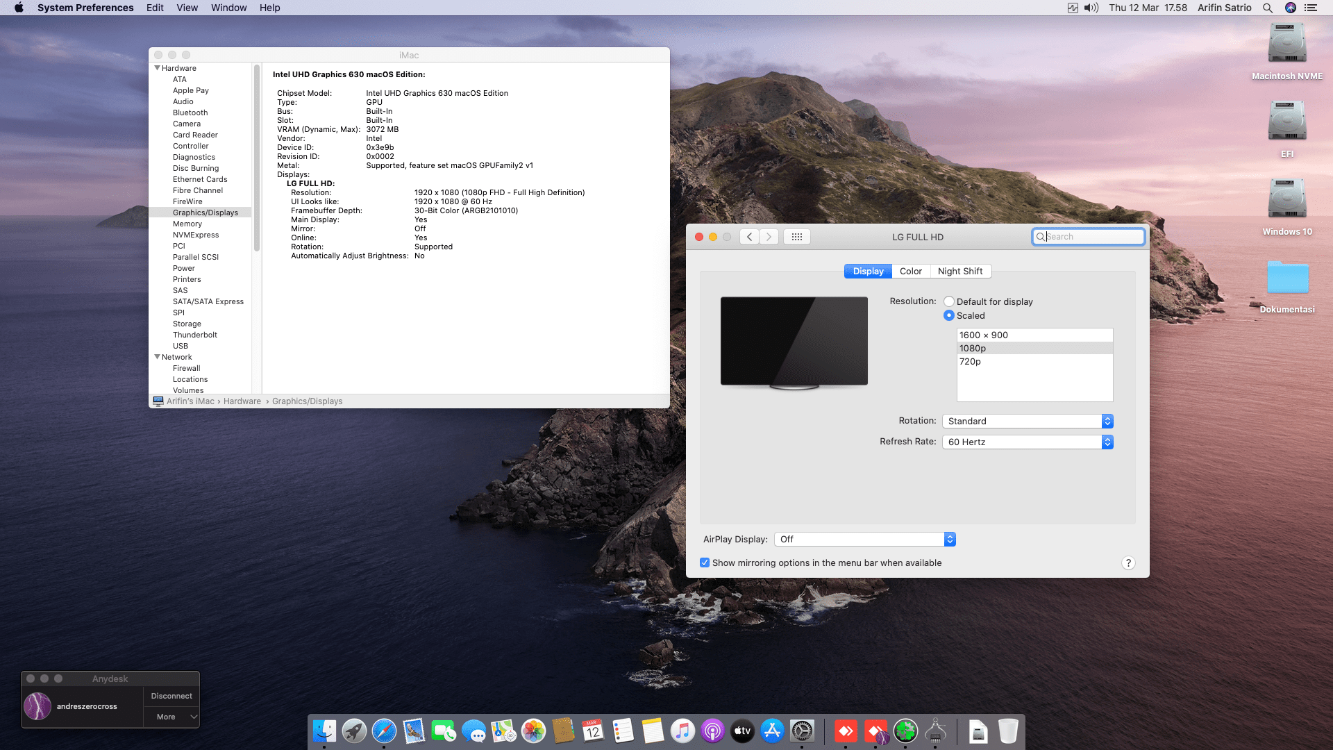The image size is (1333, 750).
Task: Open Maps from the Dock
Action: pos(503,731)
